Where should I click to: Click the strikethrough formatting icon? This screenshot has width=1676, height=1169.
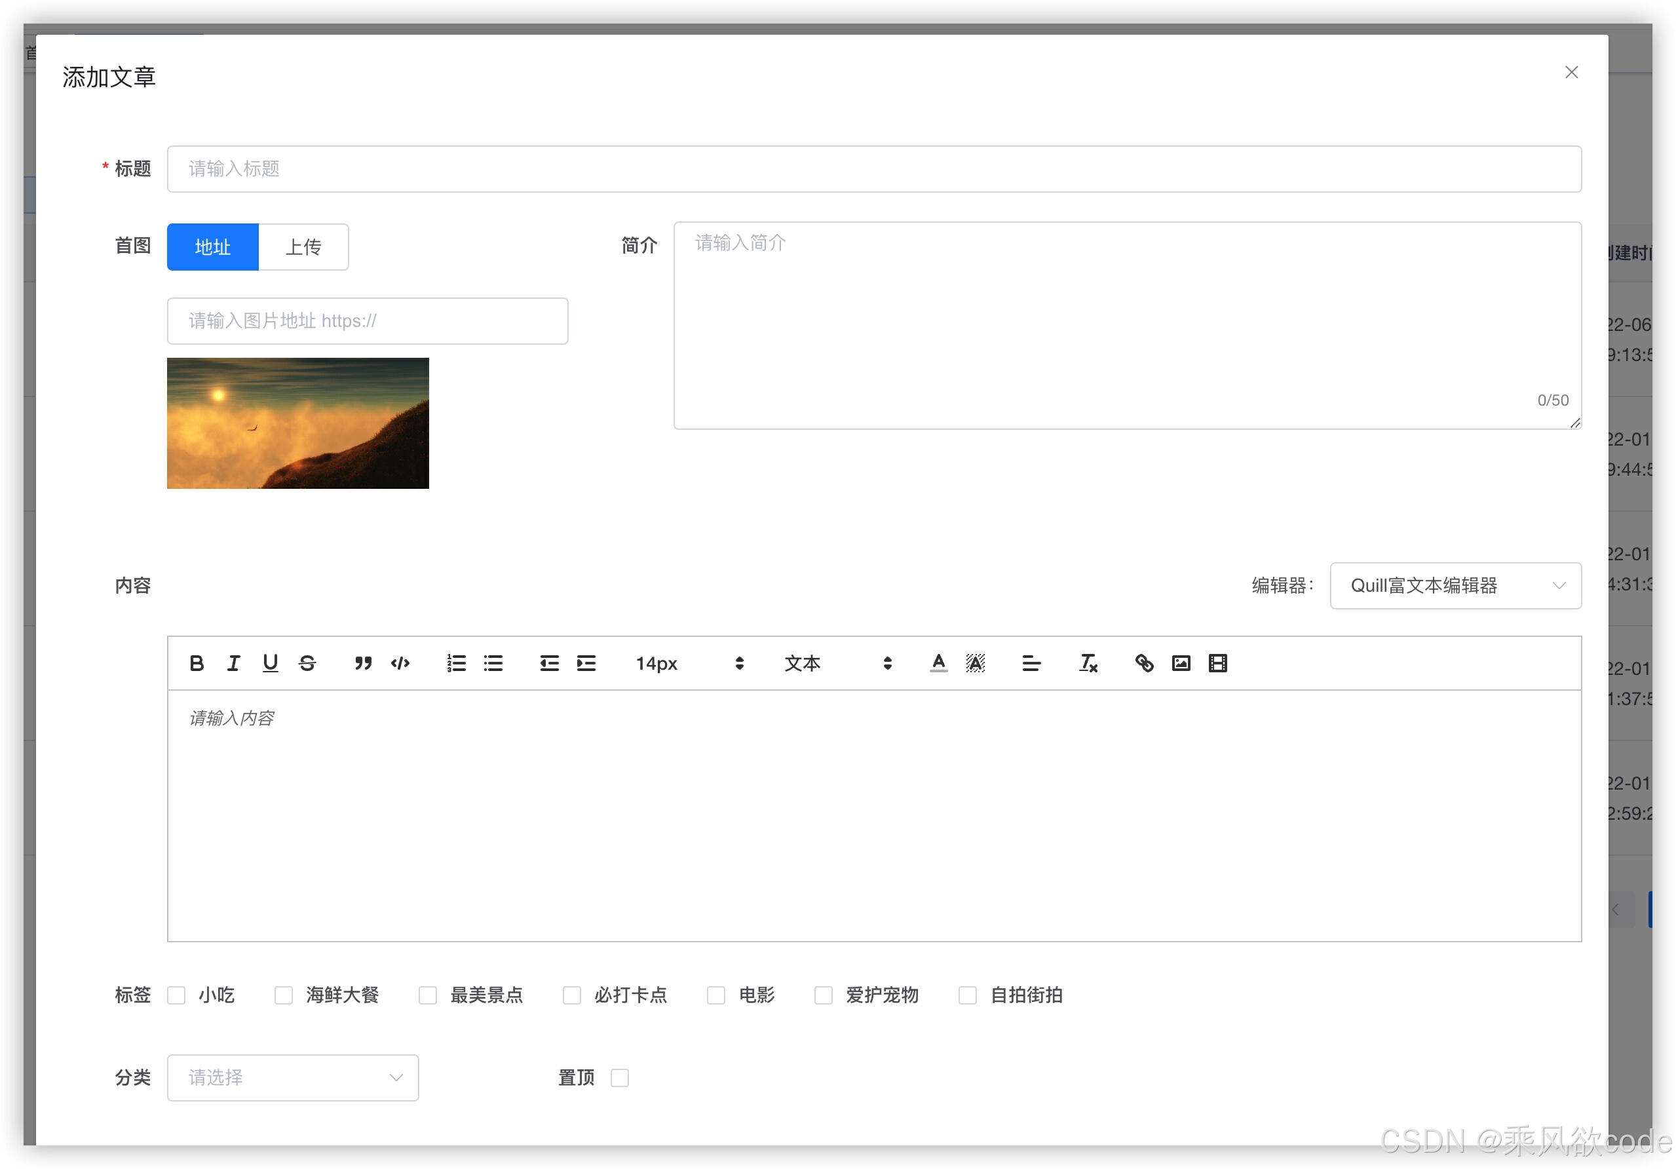pyautogui.click(x=307, y=663)
